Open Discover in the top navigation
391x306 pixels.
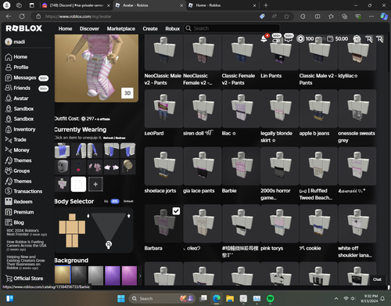[x=89, y=28]
